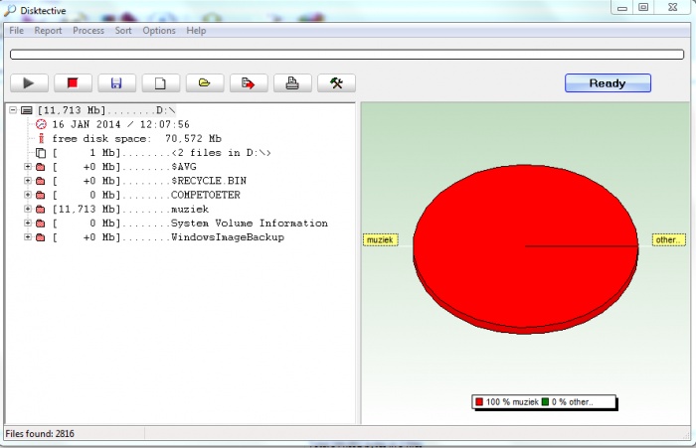
Task: Select the <2 files in D:\> row
Action: click(161, 153)
